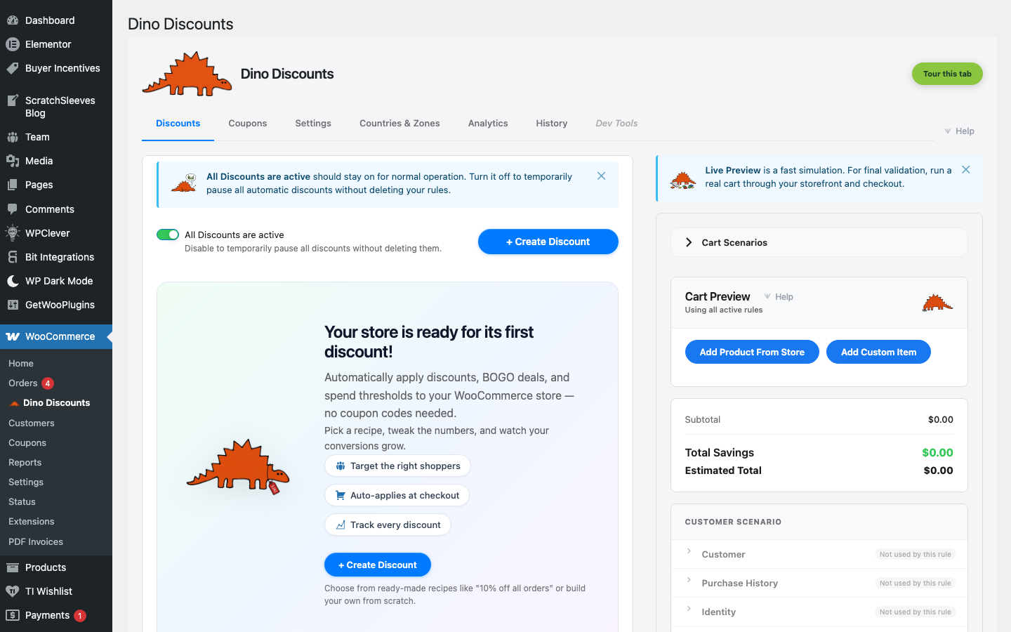Open the Settings tab in Dino Discounts
Image resolution: width=1011 pixels, height=632 pixels.
coord(313,124)
